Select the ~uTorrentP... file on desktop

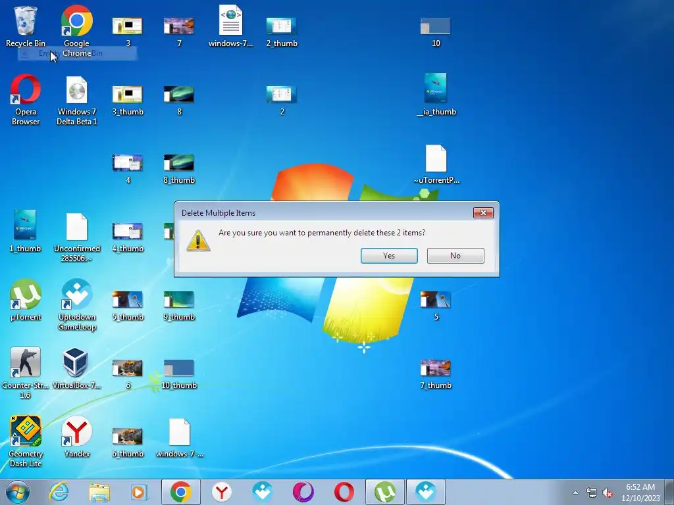[436, 164]
